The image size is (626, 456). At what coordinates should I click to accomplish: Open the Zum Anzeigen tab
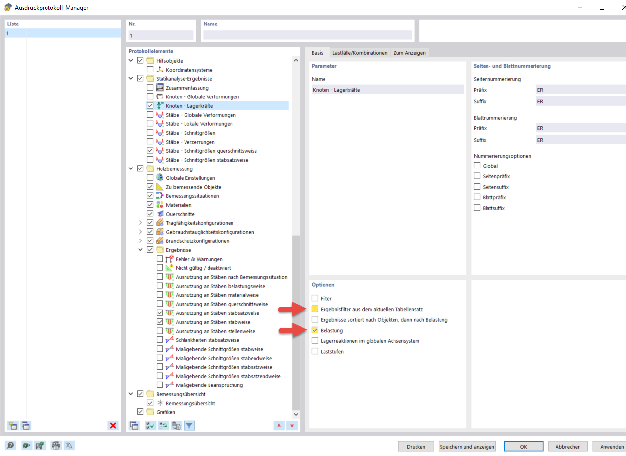(409, 52)
